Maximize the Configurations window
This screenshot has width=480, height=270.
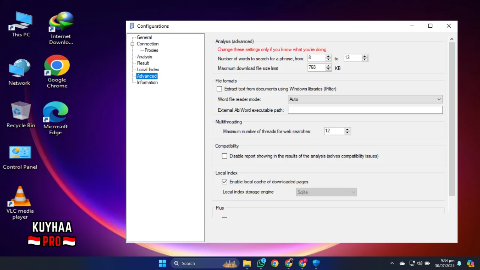(x=430, y=26)
